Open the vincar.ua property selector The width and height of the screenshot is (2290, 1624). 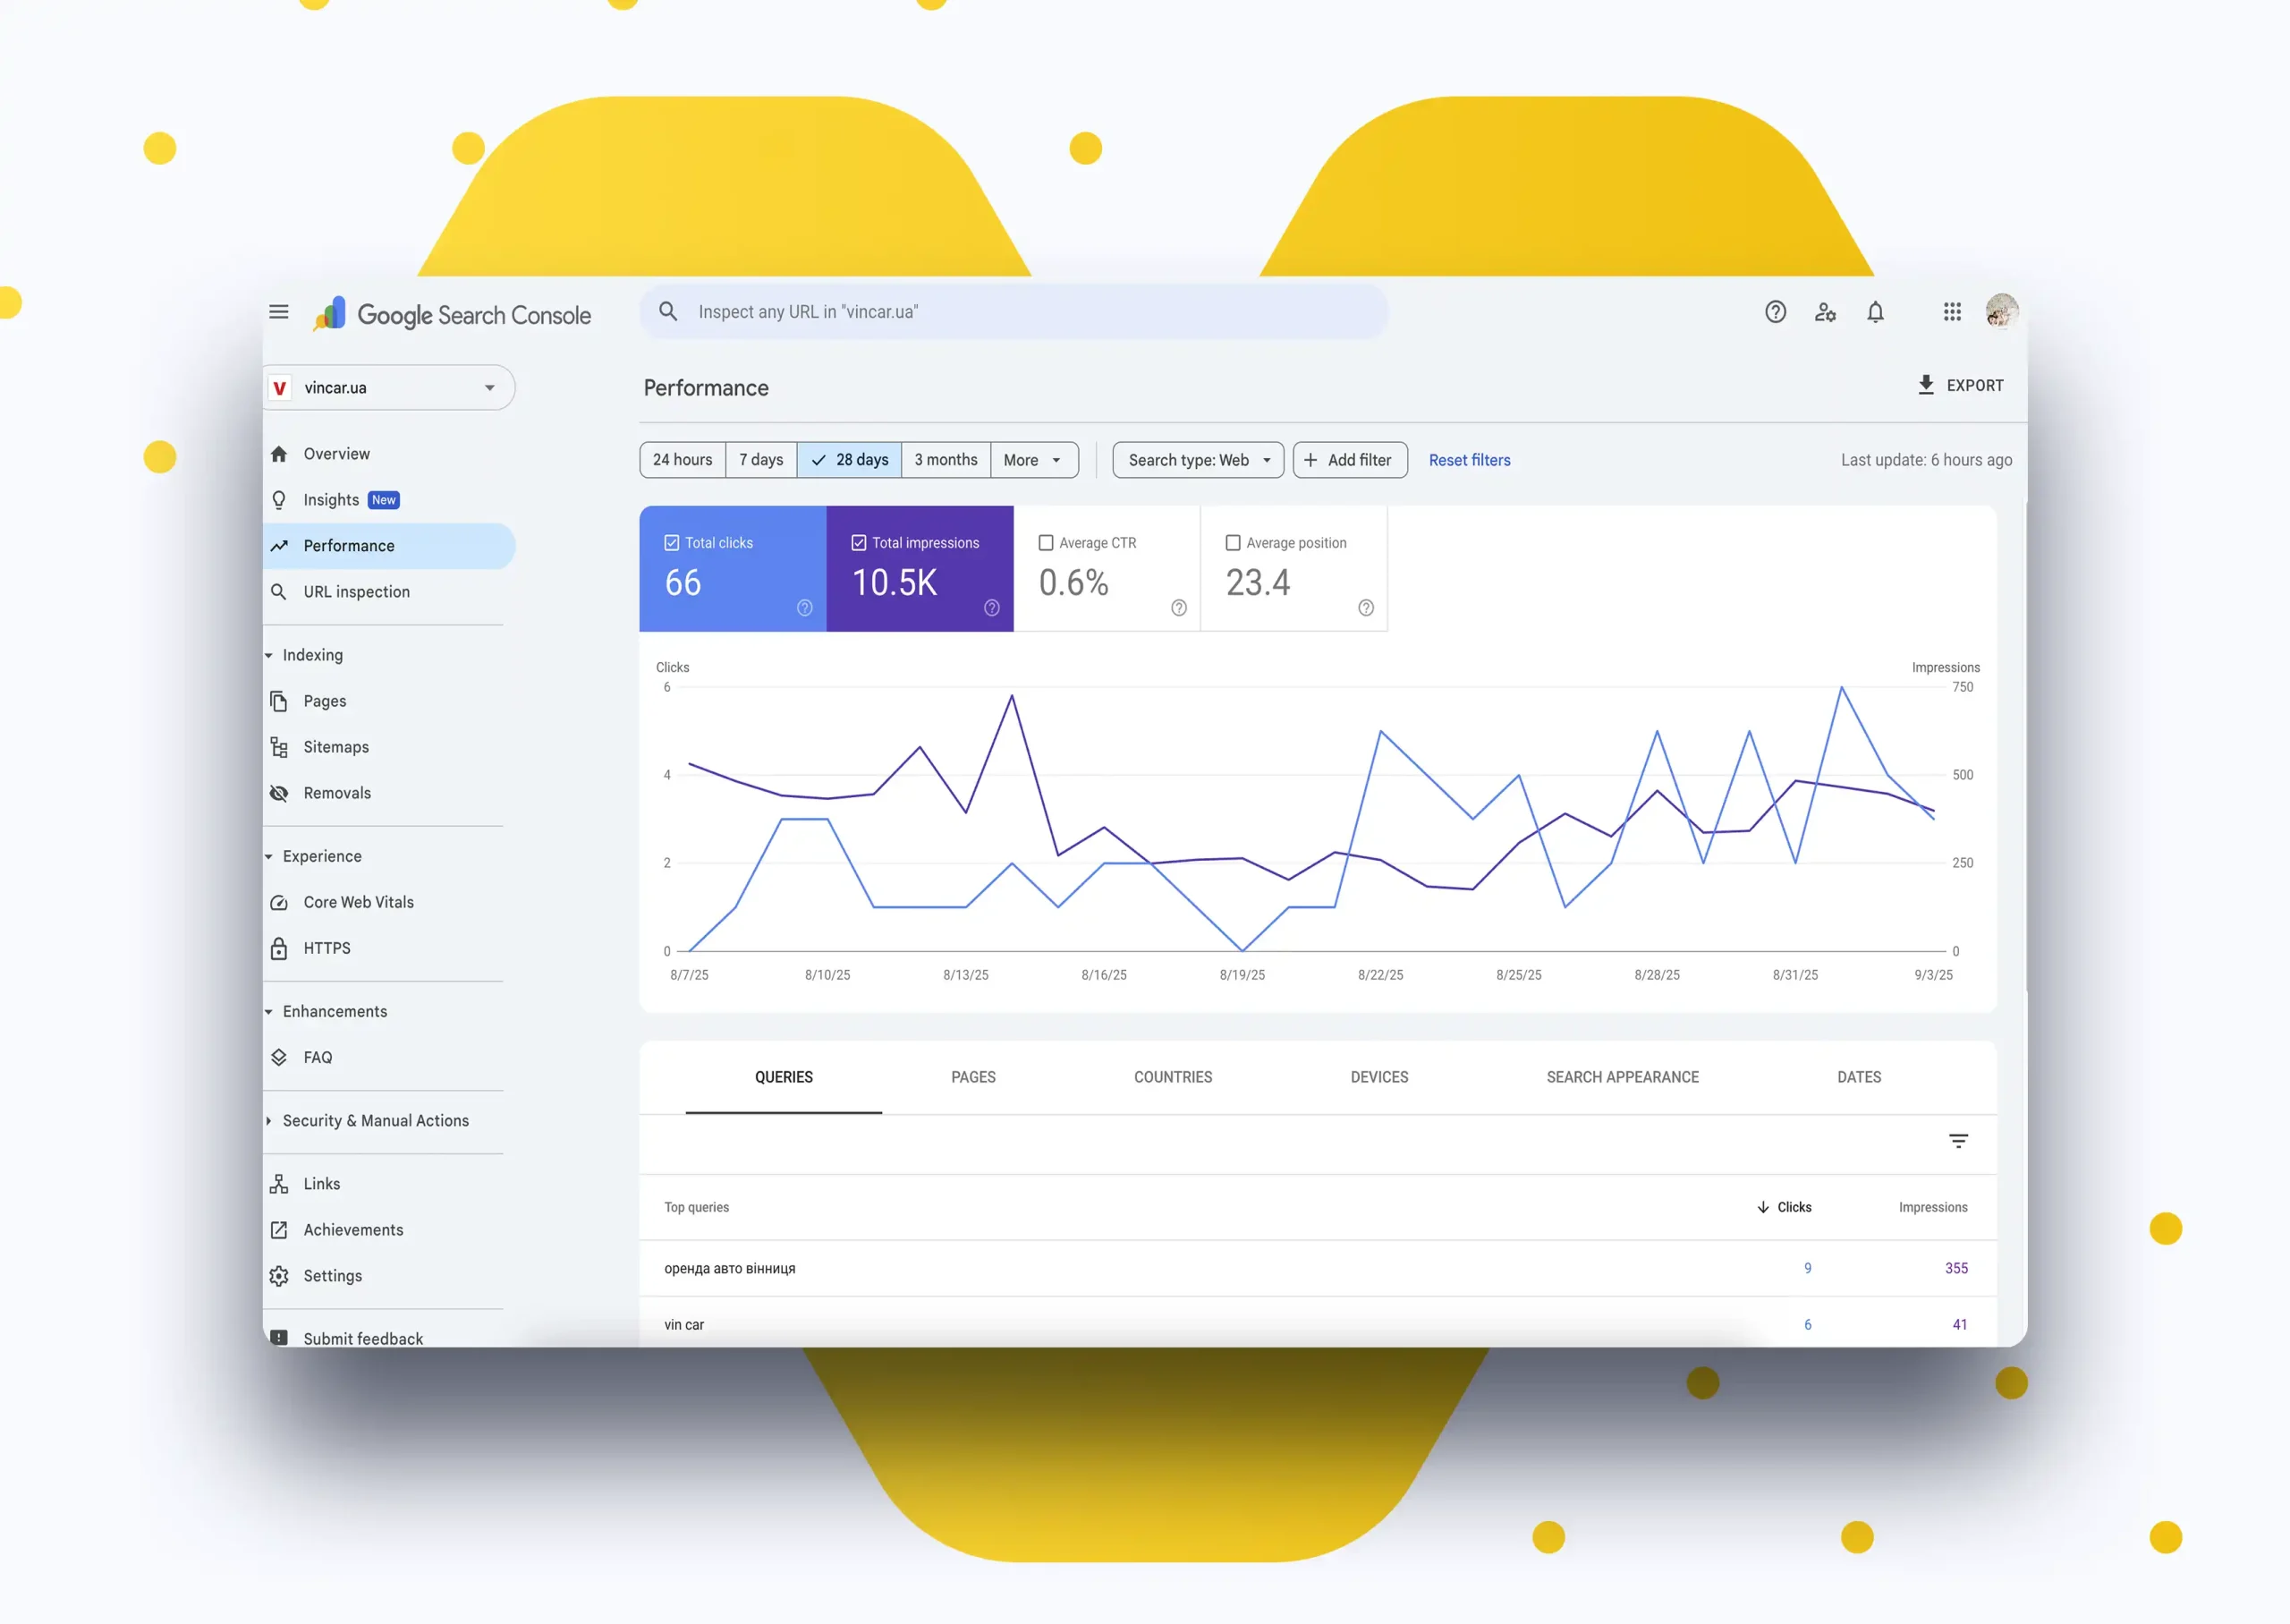[x=390, y=388]
